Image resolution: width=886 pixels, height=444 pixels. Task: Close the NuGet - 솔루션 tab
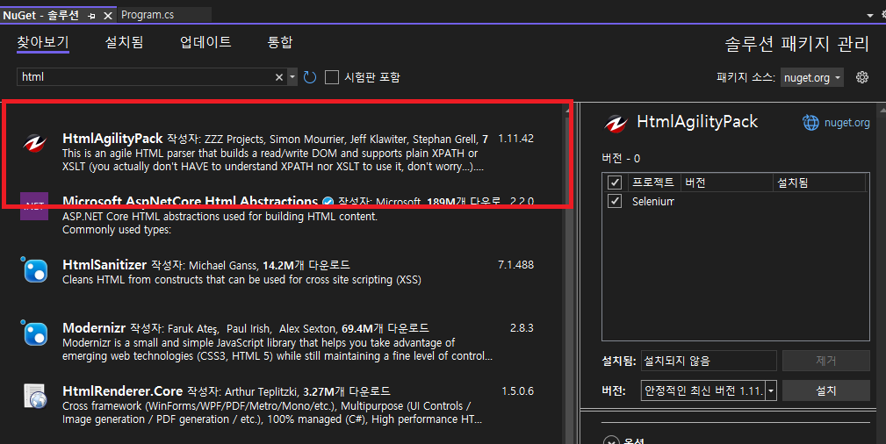tap(108, 16)
